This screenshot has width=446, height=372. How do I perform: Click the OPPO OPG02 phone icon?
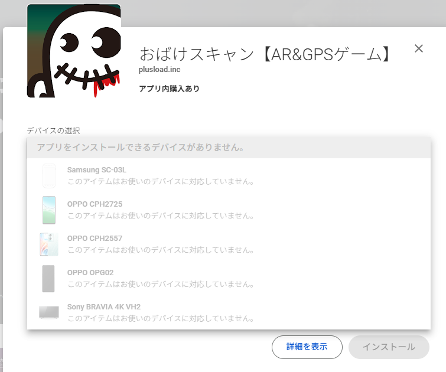[48, 278]
